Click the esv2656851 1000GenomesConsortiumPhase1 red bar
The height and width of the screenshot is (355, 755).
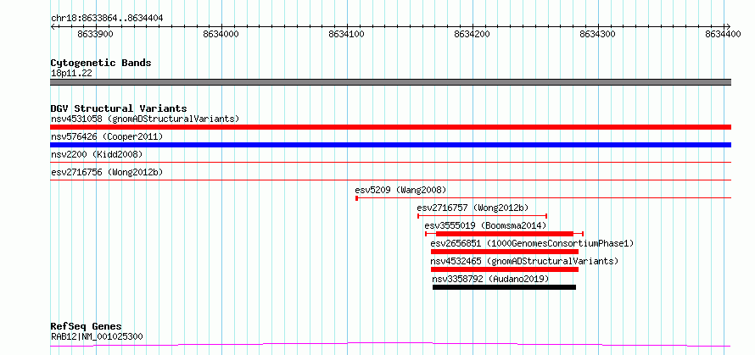click(x=504, y=252)
